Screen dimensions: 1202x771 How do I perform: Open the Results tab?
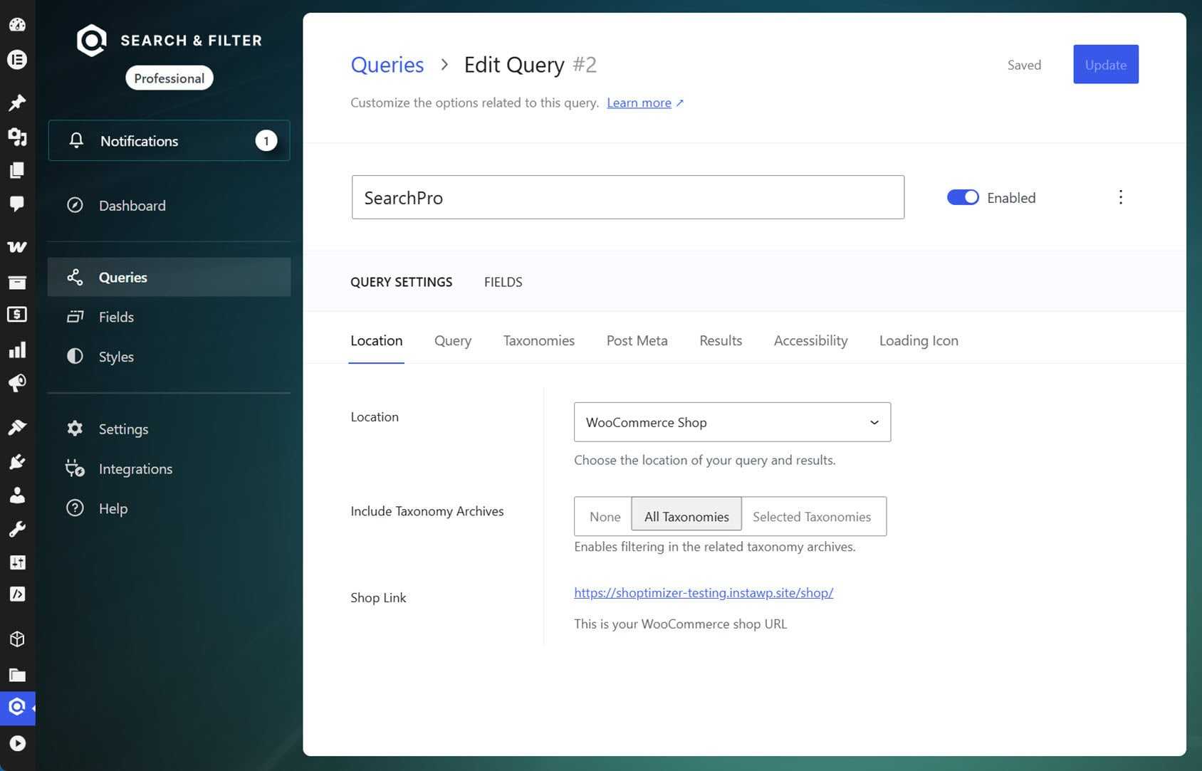click(721, 340)
